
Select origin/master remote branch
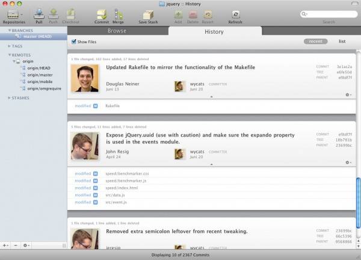(40, 75)
